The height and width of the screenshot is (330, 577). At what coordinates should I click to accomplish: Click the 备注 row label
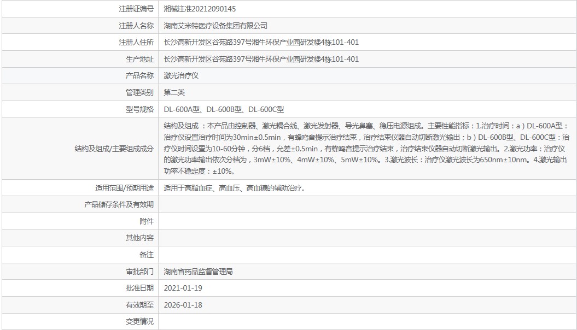(147, 255)
